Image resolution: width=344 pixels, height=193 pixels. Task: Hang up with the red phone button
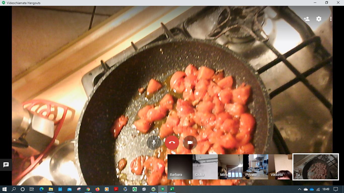click(172, 142)
